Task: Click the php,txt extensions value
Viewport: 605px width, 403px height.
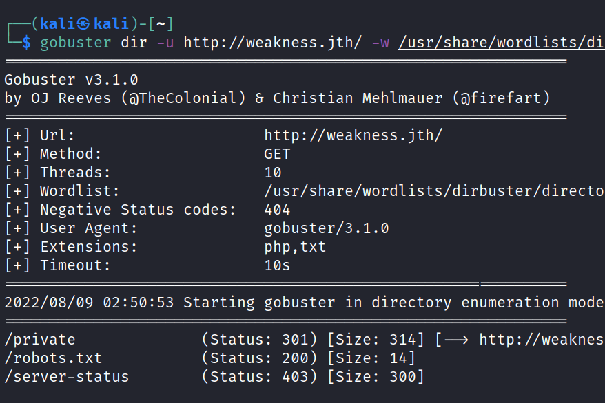Action: (x=295, y=246)
